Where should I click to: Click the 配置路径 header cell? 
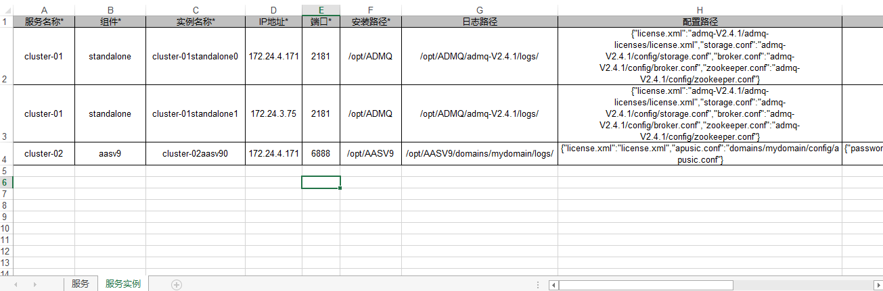point(700,22)
